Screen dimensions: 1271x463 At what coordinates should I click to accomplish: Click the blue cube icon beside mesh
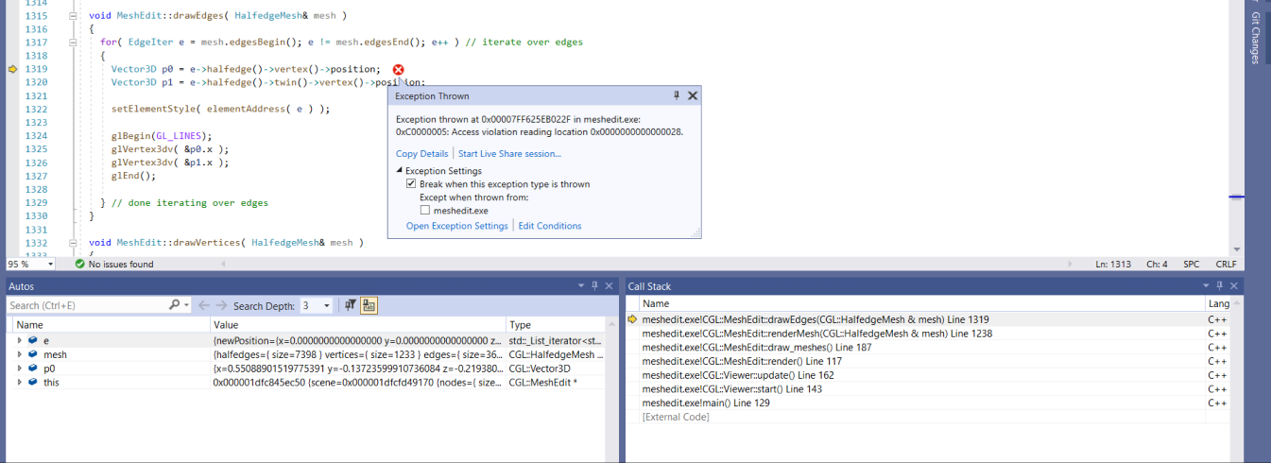33,354
